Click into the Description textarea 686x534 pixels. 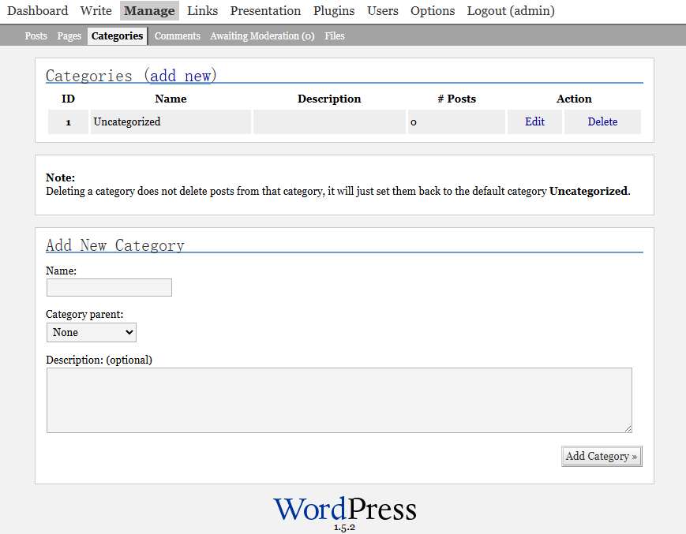click(339, 400)
